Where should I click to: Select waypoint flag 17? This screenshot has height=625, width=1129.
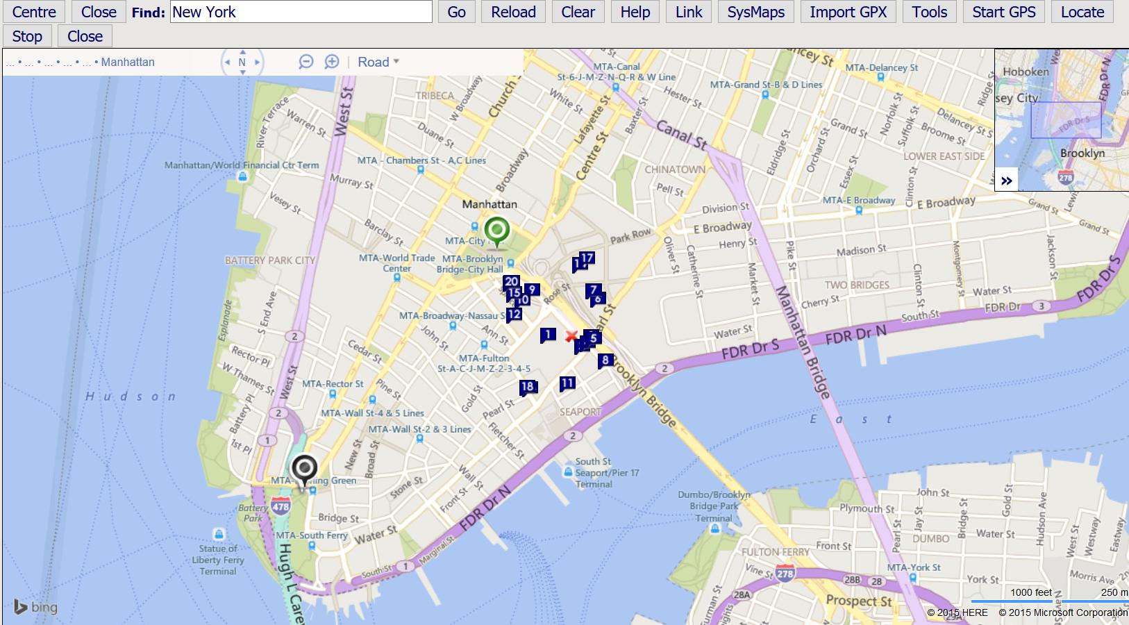click(x=587, y=258)
